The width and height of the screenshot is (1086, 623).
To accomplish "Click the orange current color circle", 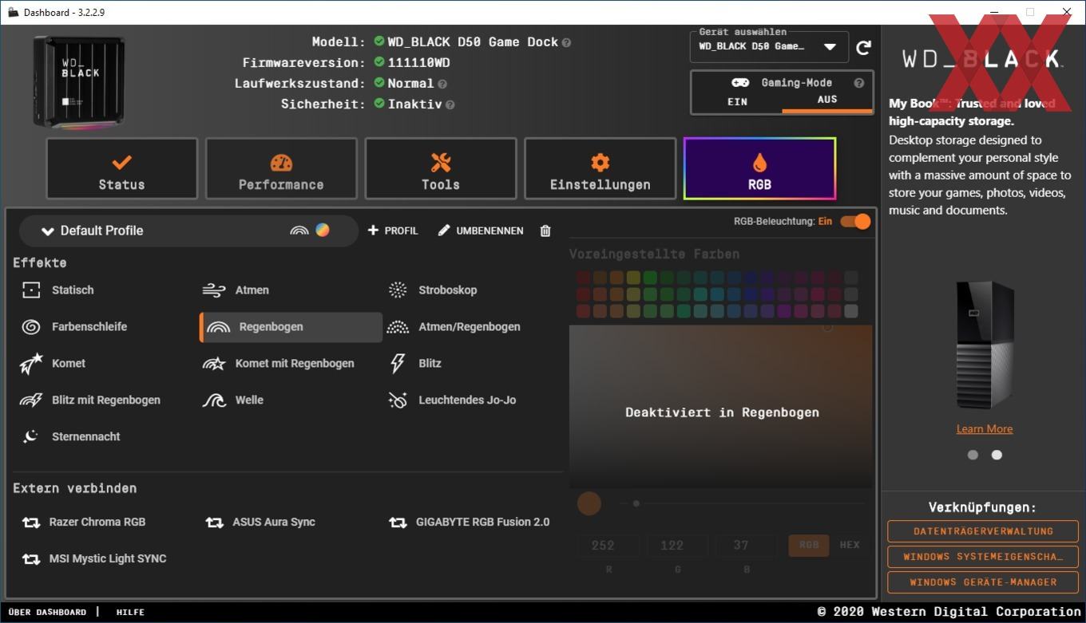I will 589,503.
